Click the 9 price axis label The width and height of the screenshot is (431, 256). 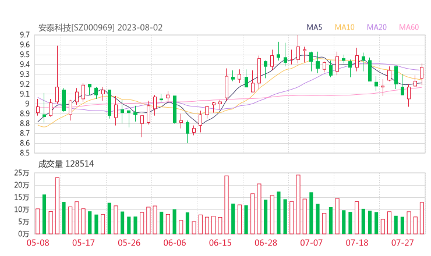27,104
